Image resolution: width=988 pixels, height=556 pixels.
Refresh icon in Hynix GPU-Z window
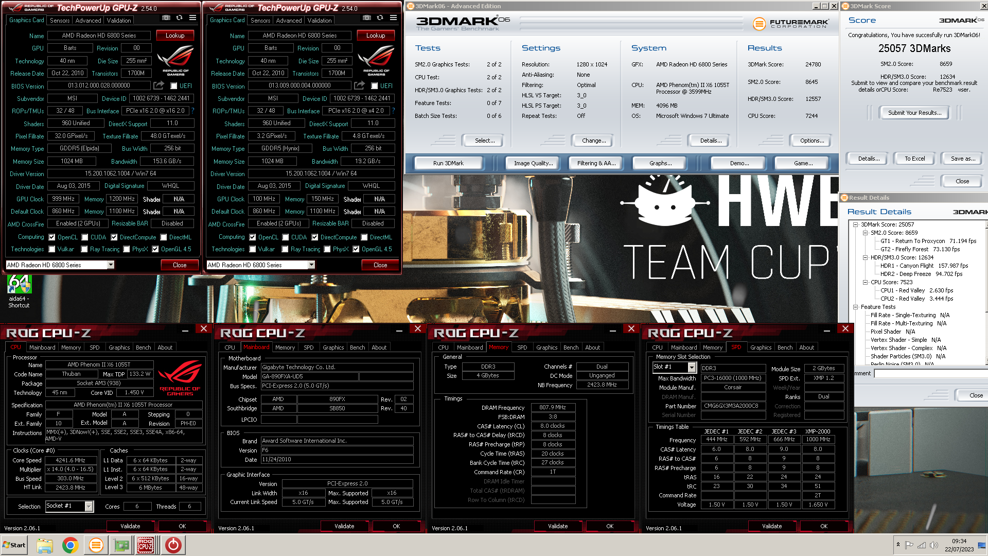pos(380,18)
